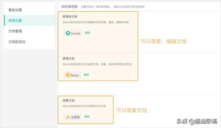The height and width of the screenshot is (128, 221).
Task: Click 编辑 next to Beatty
Action: point(86,75)
